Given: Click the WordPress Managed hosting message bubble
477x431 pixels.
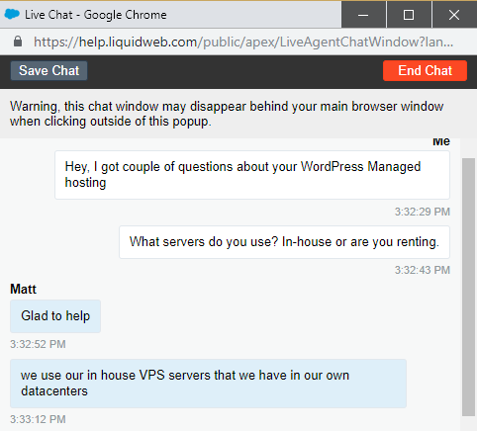Looking at the screenshot, I should (x=252, y=175).
